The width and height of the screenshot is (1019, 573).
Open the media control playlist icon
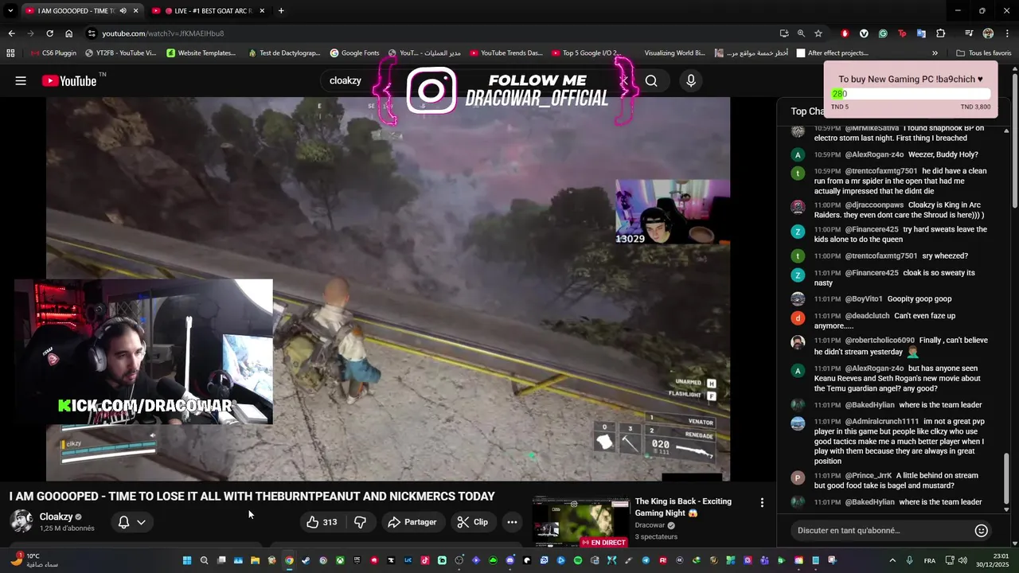coord(969,33)
